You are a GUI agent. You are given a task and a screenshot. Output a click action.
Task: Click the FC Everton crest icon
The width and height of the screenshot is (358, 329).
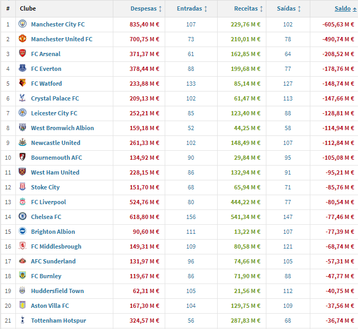tap(22, 69)
